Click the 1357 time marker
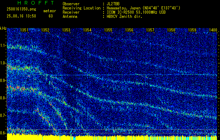Image resolution: width=220 pixels, height=140 pixels. click(150, 30)
